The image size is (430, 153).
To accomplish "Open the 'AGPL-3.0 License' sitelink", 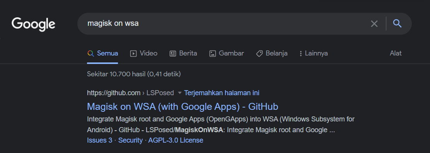I will (x=176, y=140).
